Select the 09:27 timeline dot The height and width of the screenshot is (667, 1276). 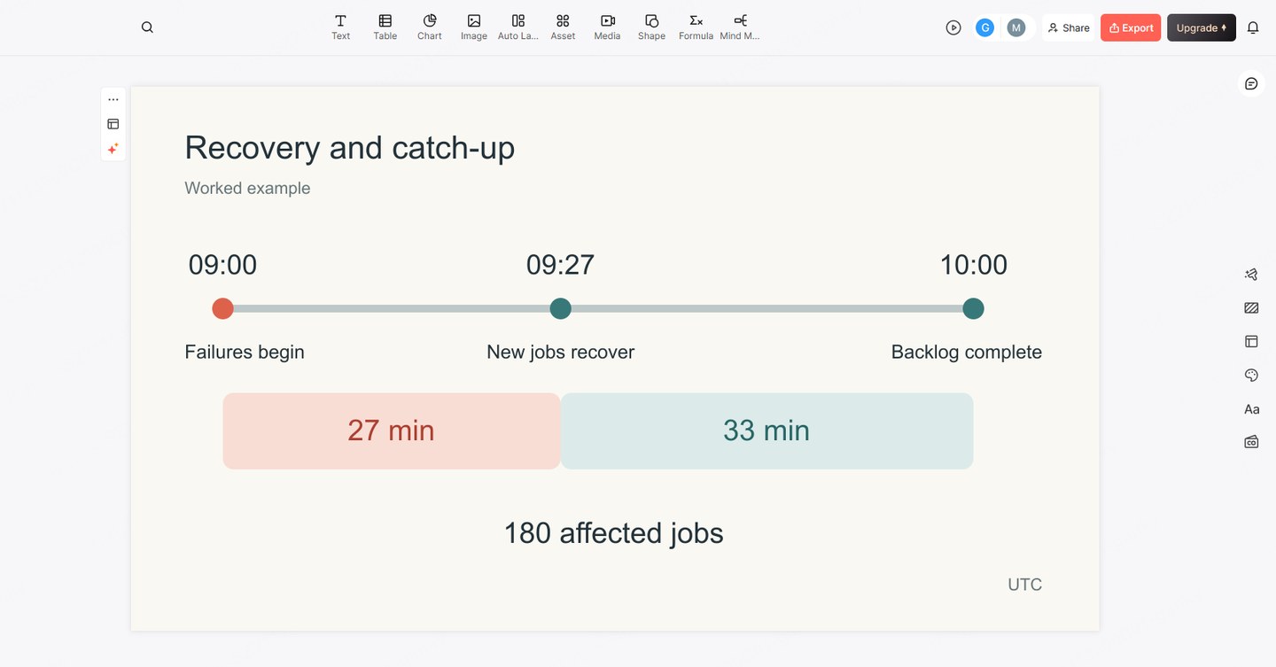pyautogui.click(x=560, y=308)
